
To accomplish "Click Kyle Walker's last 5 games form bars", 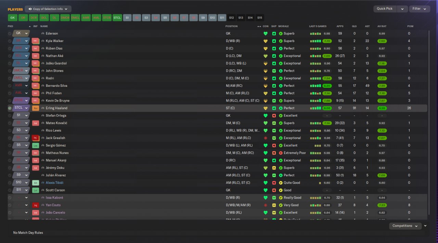I will tap(315, 41).
